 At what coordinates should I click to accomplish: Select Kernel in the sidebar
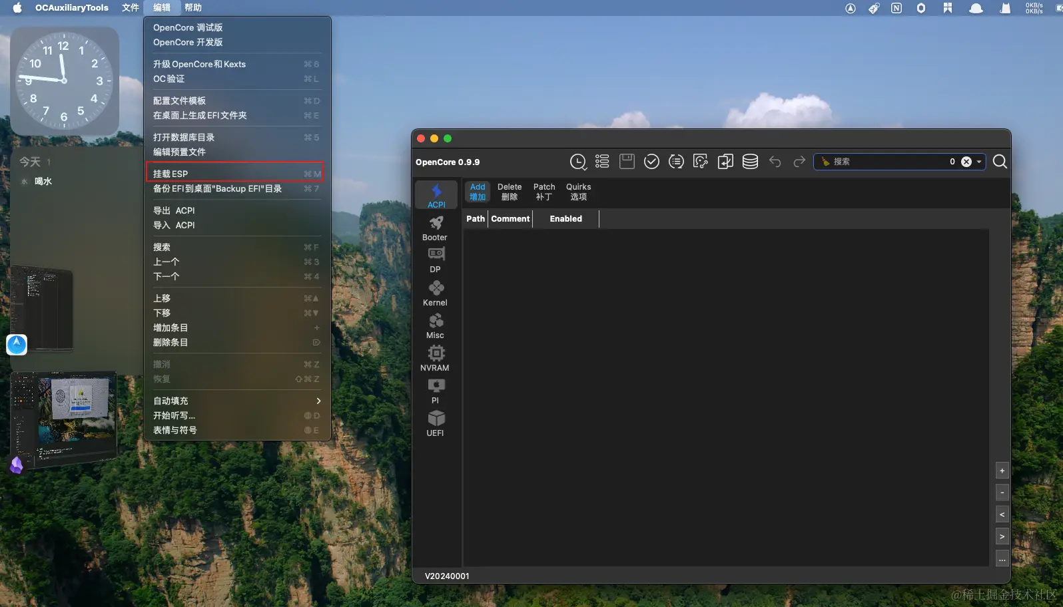(x=435, y=294)
